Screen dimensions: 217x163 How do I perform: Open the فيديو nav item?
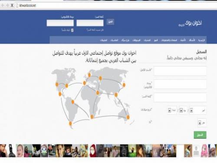pos(156,40)
